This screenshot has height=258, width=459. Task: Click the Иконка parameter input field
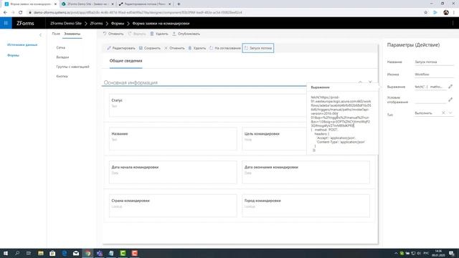(x=434, y=75)
